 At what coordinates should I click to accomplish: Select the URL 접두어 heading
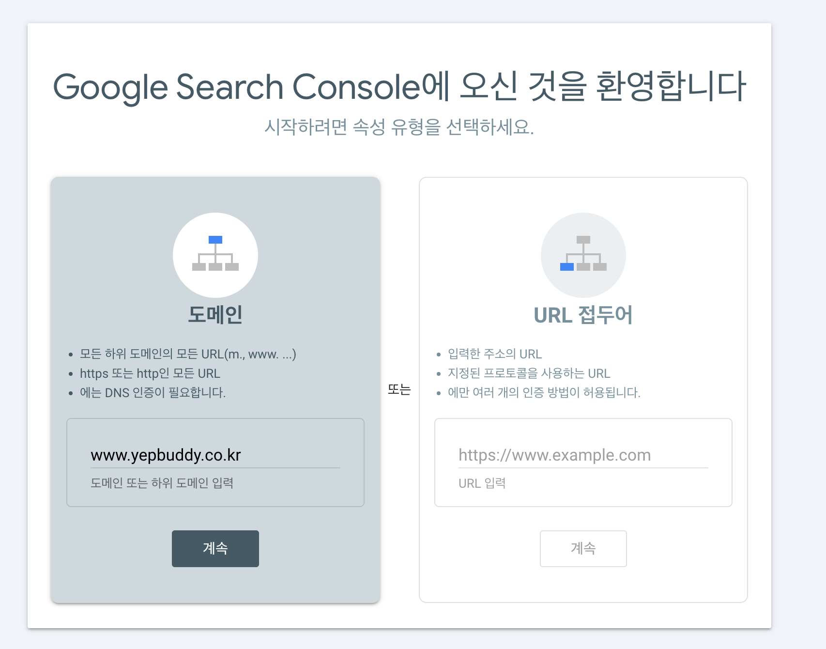(x=583, y=315)
